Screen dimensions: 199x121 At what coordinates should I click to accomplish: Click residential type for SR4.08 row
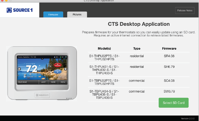coord(137,56)
